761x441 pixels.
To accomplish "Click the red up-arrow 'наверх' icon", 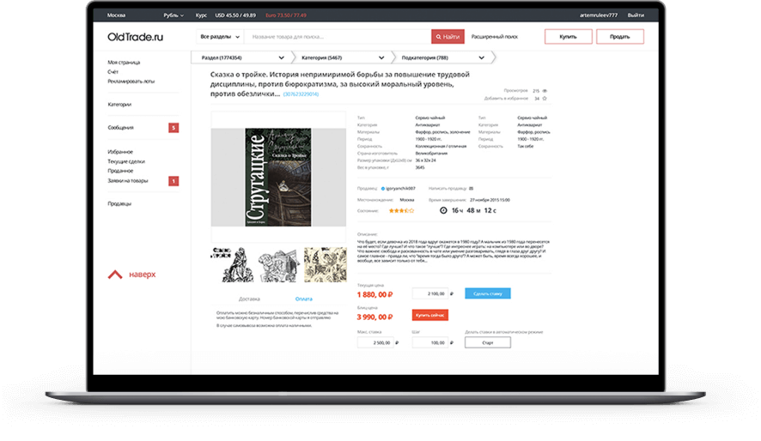I will [x=115, y=275].
